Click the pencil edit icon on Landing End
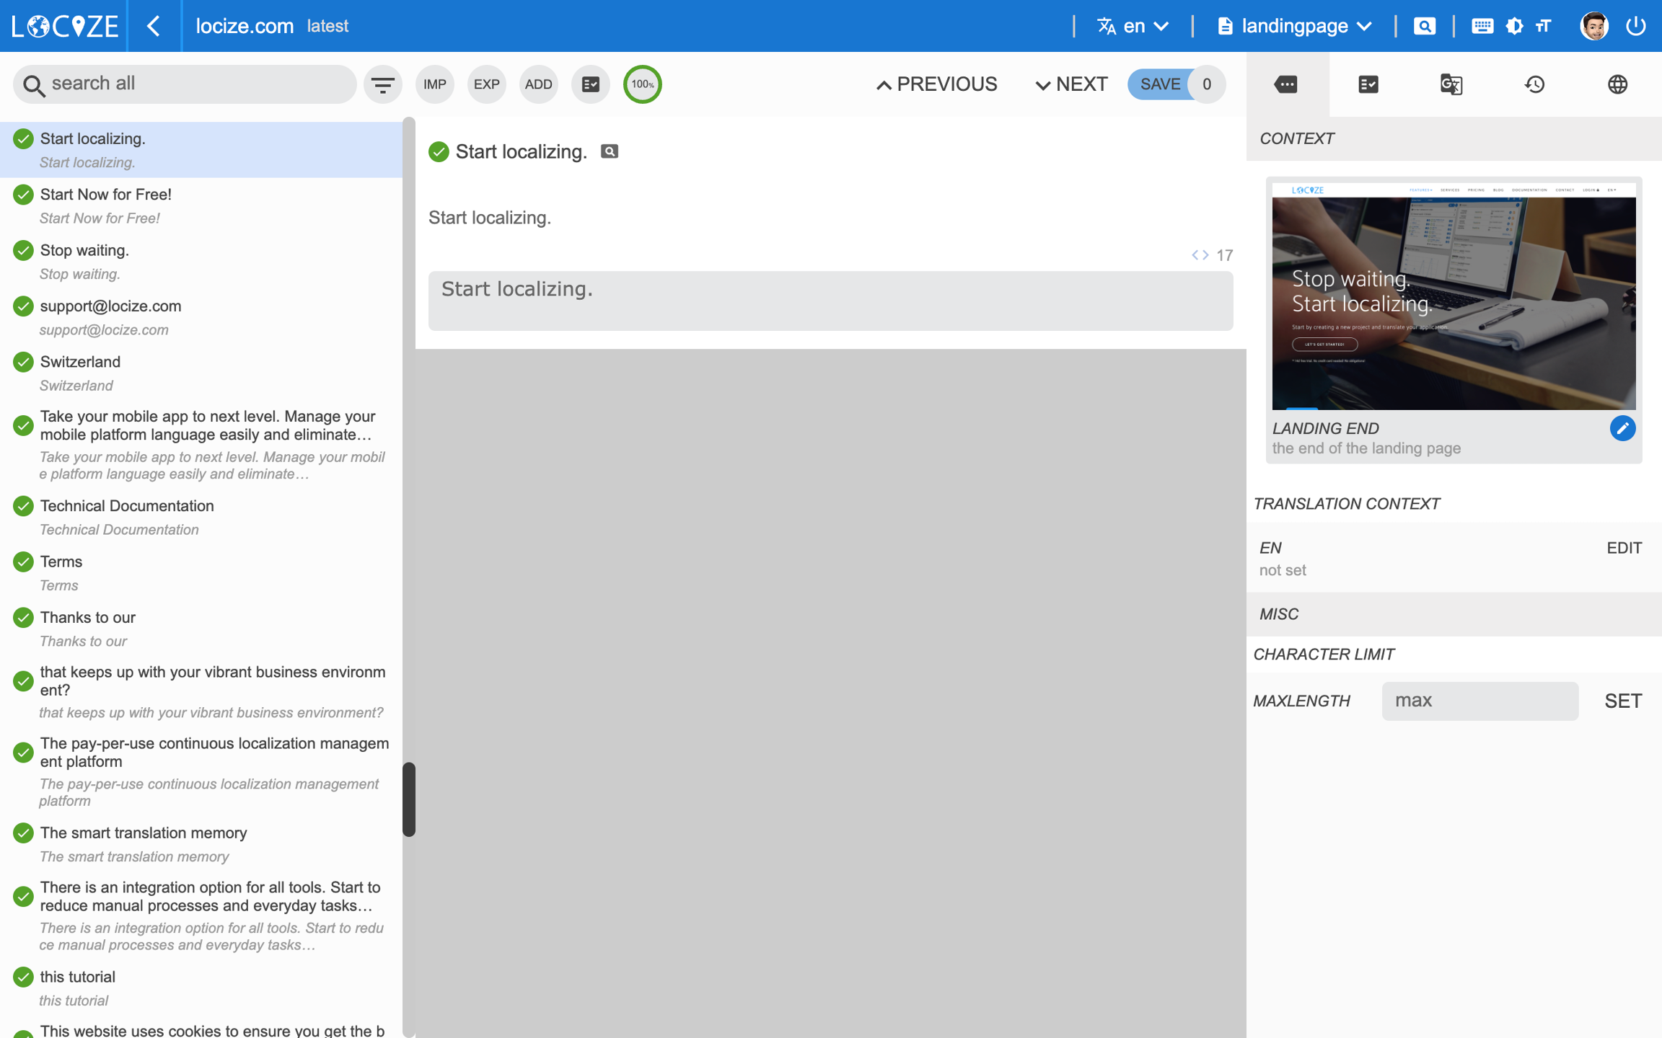The height and width of the screenshot is (1038, 1662). point(1622,428)
